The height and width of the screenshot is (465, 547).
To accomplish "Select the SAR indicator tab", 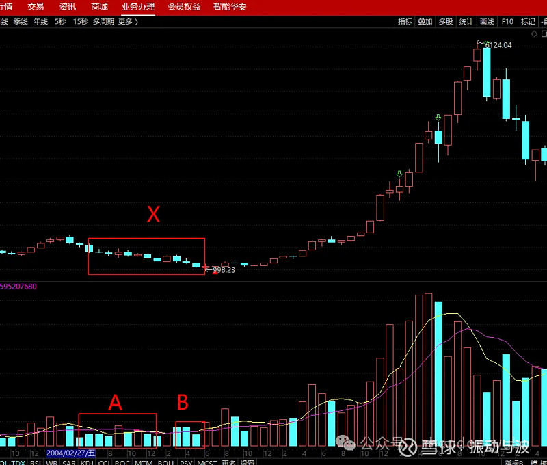I will (x=69, y=462).
